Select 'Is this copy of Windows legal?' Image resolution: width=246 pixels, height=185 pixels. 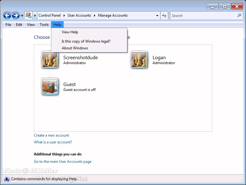coord(89,41)
